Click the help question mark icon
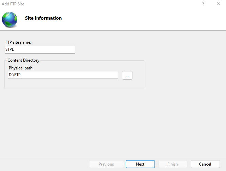The height and width of the screenshot is (171, 226). [203, 4]
